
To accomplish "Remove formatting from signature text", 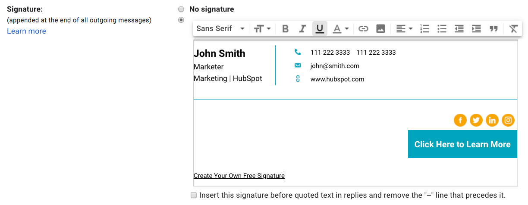I will click(x=513, y=29).
